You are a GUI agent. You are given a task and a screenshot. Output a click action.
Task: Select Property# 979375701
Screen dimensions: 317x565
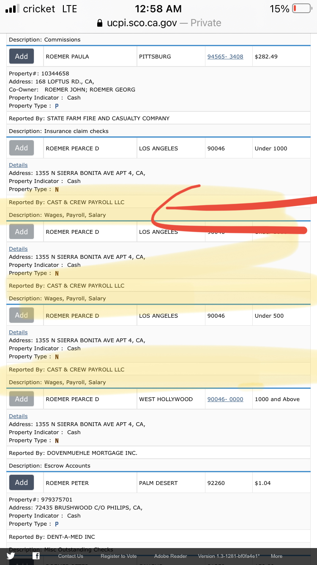pyautogui.click(x=41, y=499)
